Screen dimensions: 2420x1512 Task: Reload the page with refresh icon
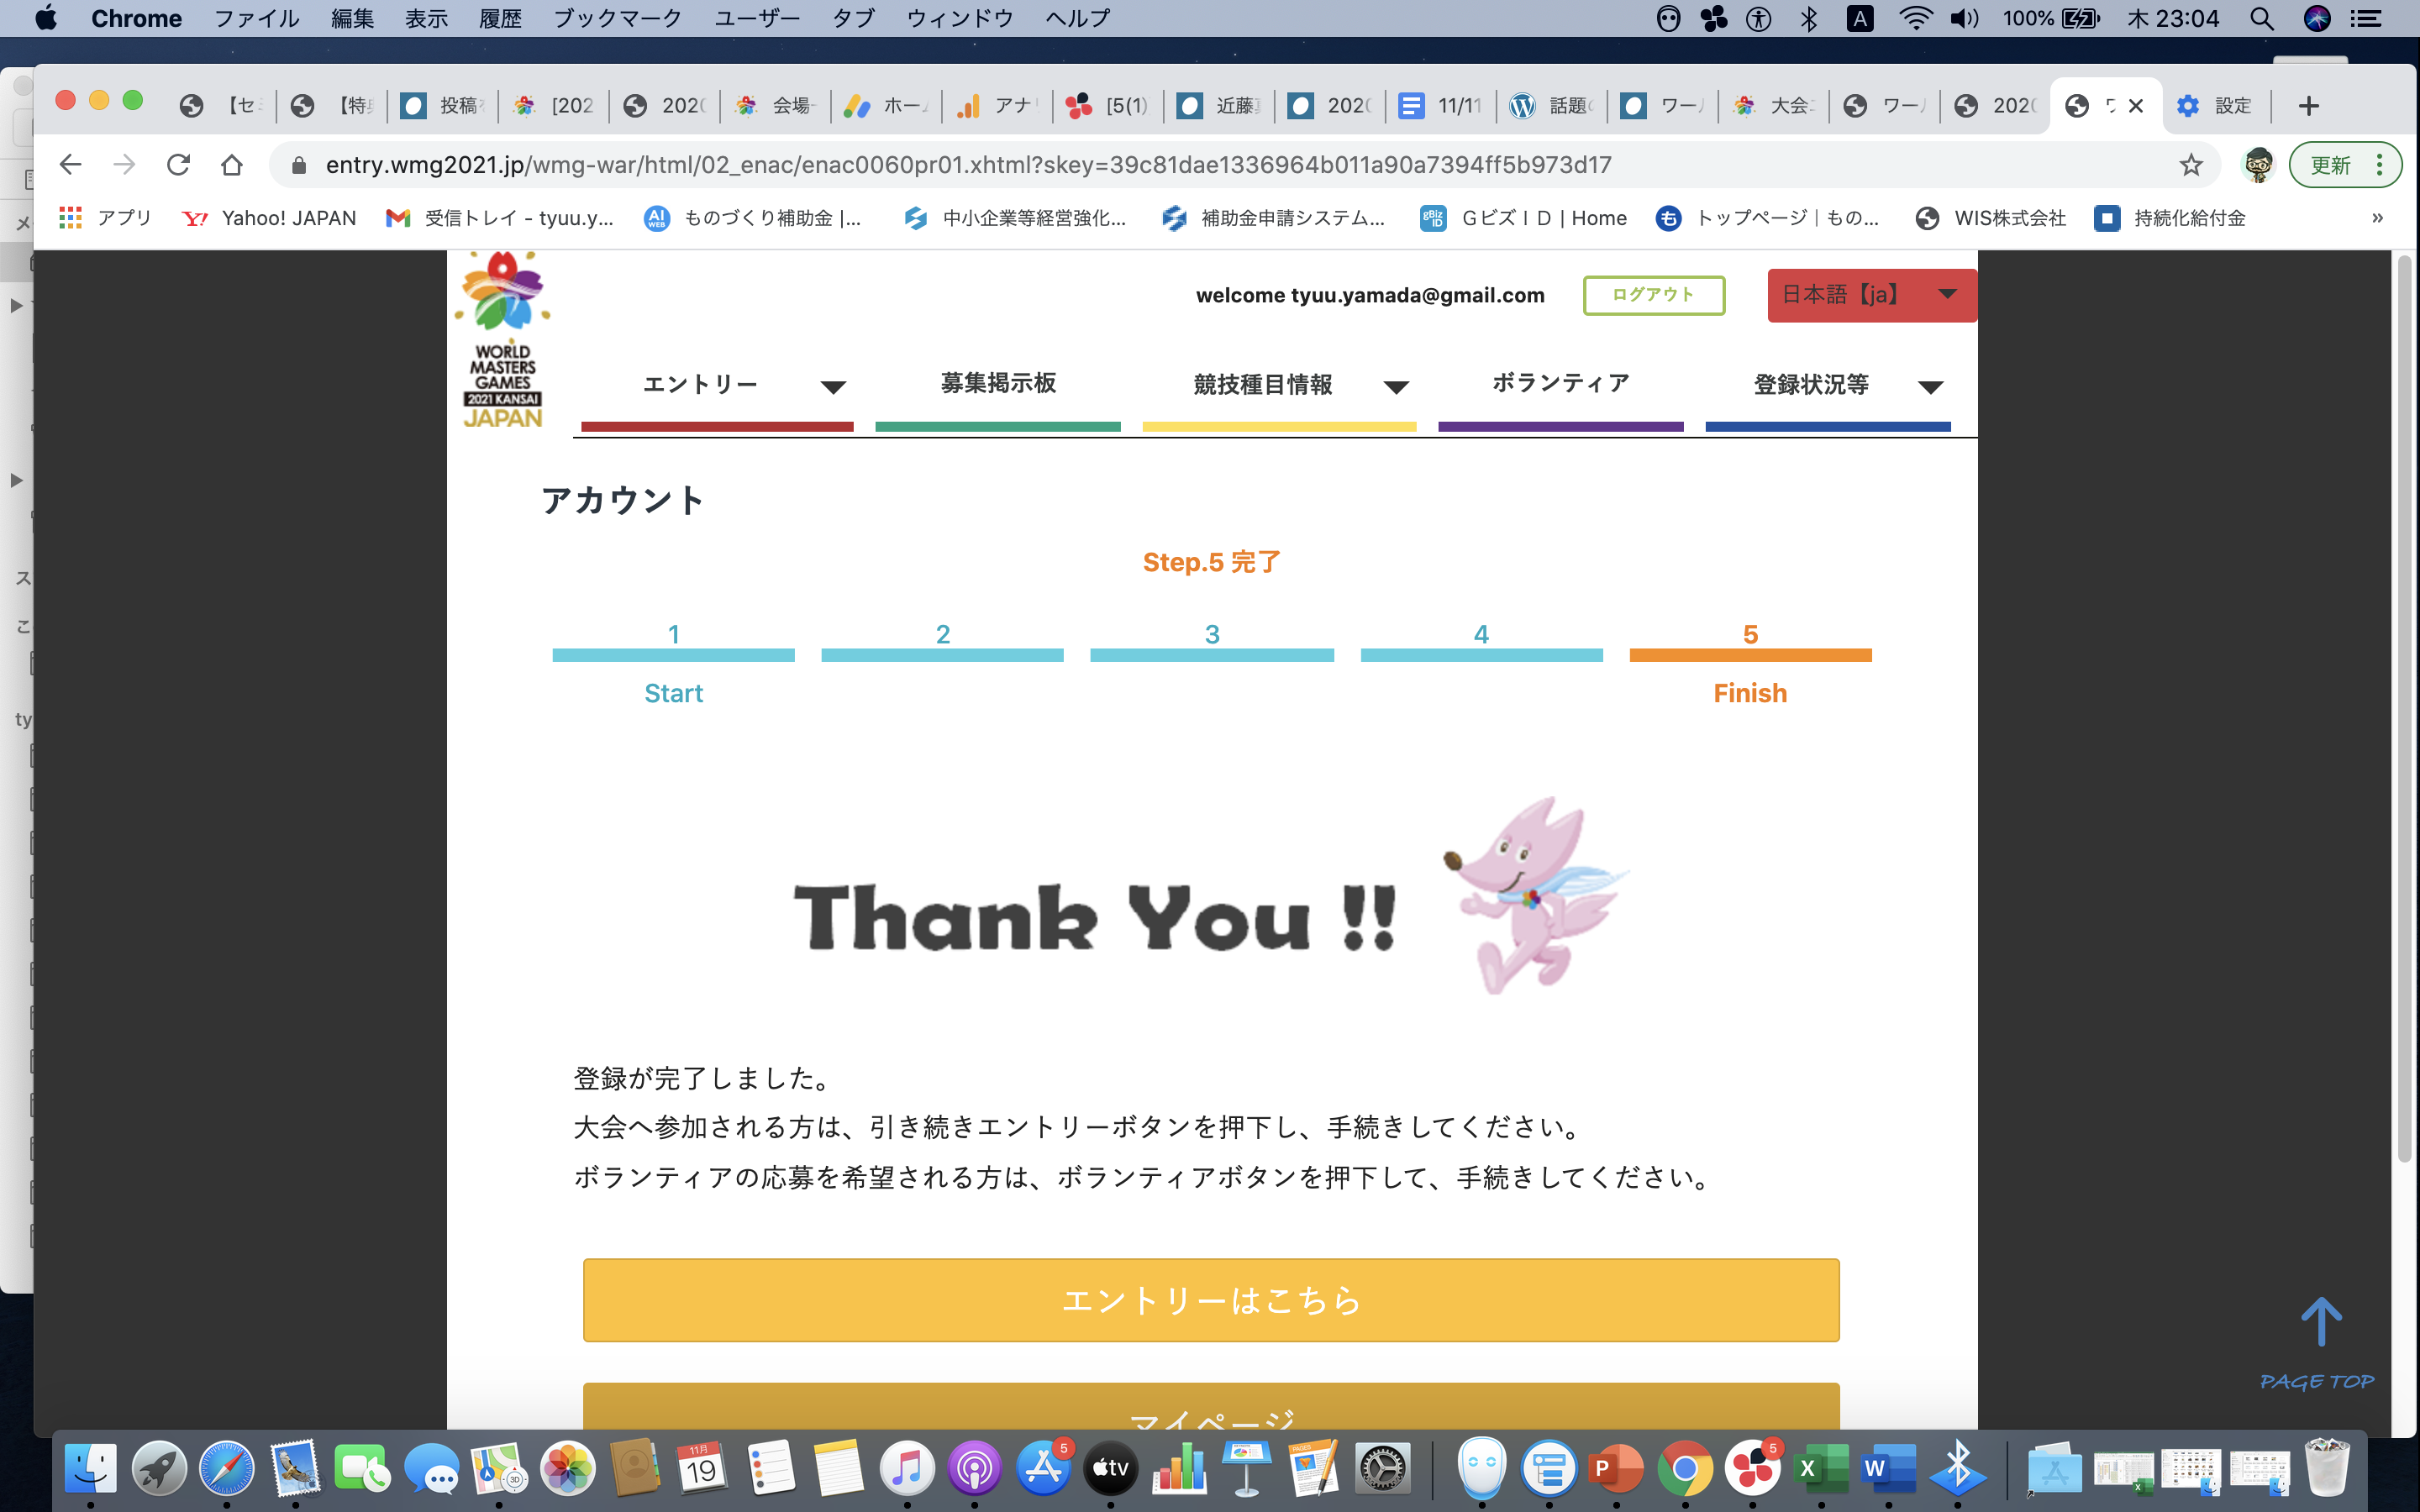click(178, 165)
